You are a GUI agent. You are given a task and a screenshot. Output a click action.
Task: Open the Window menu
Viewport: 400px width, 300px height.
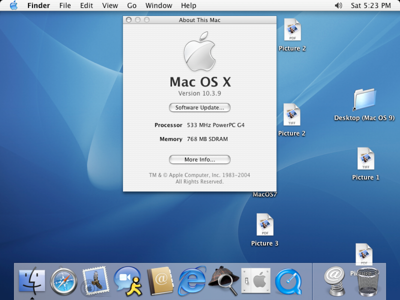pyautogui.click(x=158, y=5)
